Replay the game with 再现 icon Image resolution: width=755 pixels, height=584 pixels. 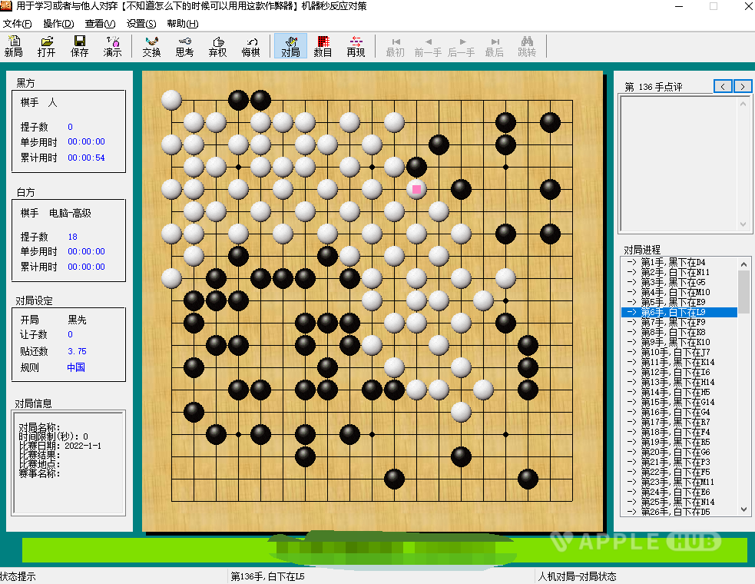tap(355, 48)
